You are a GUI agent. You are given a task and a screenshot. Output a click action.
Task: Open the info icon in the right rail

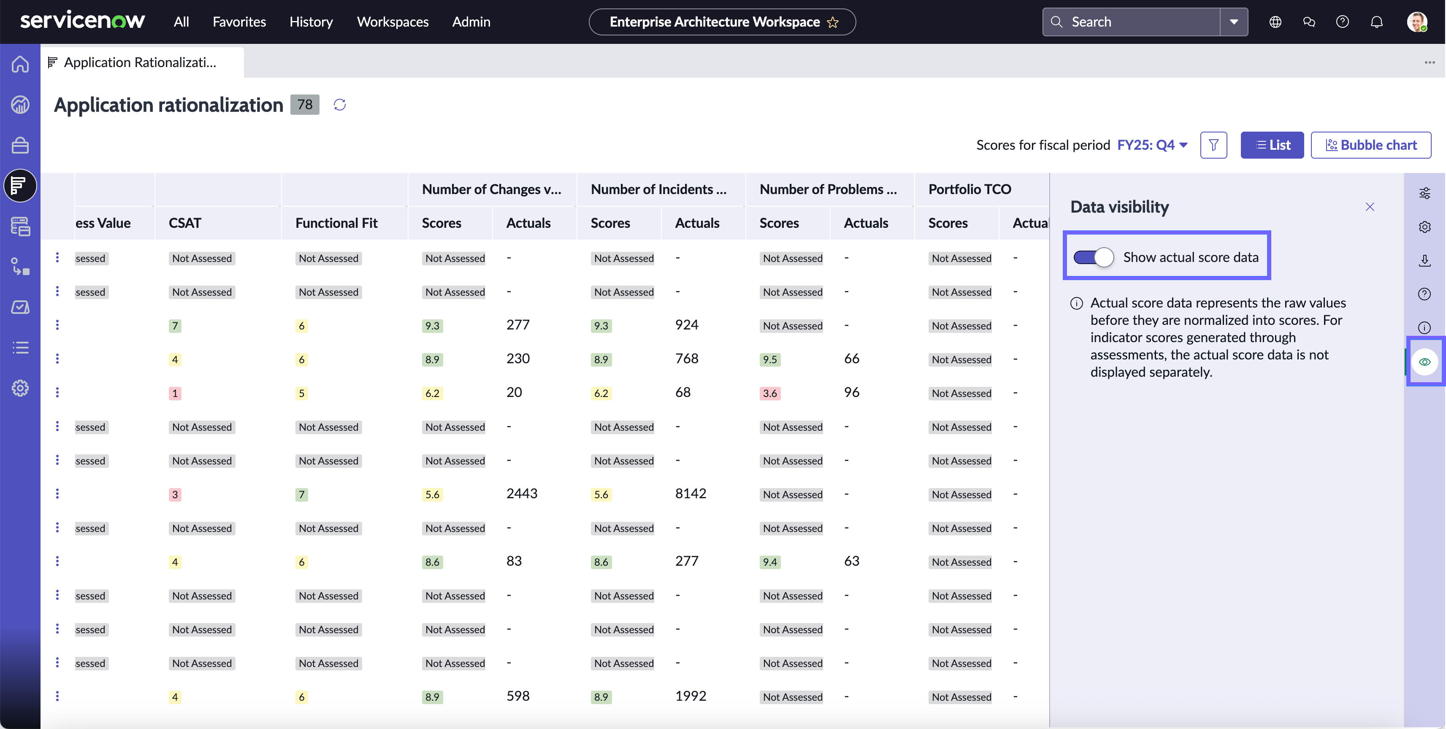1424,328
